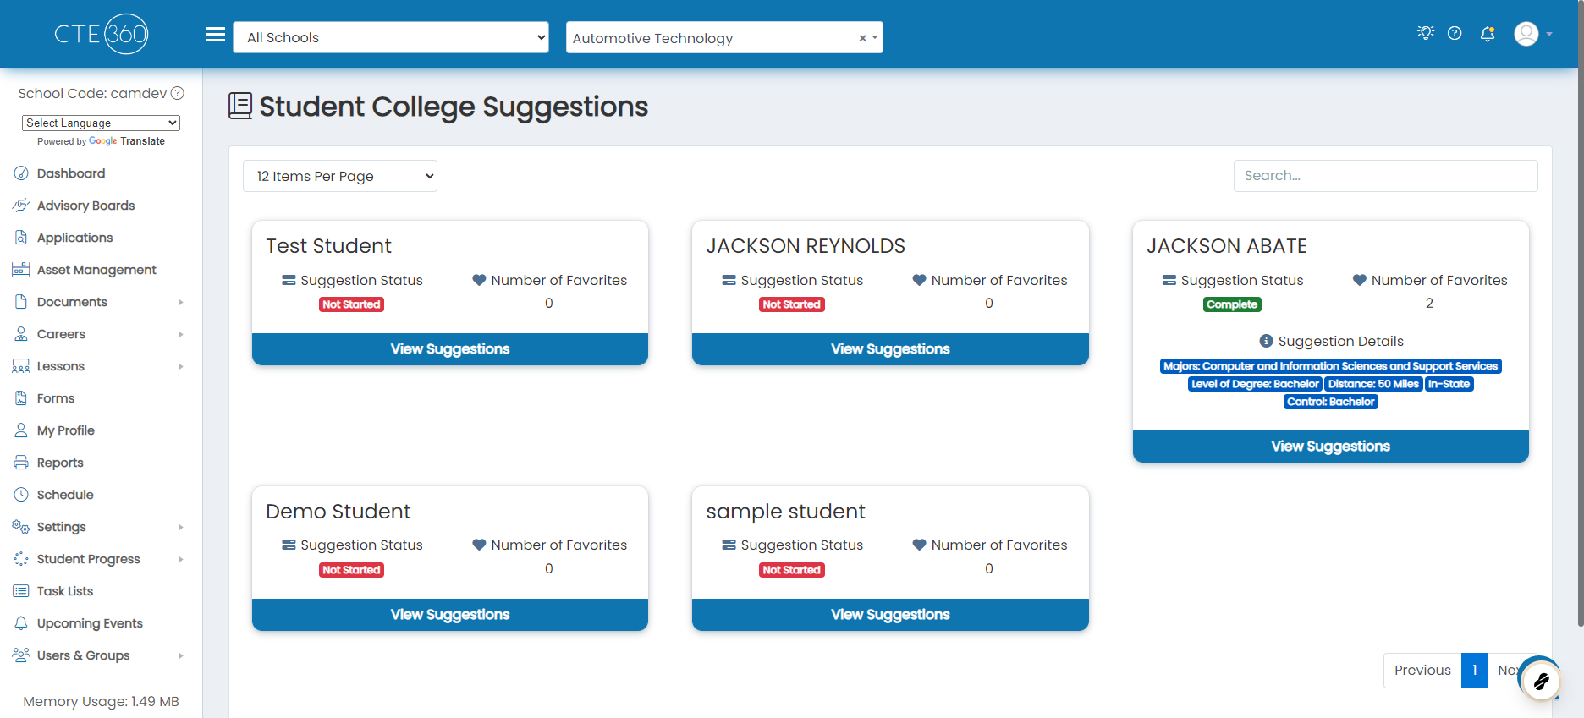Image resolution: width=1584 pixels, height=718 pixels.
Task: Open the lightbulb ideas icon
Action: tap(1426, 33)
